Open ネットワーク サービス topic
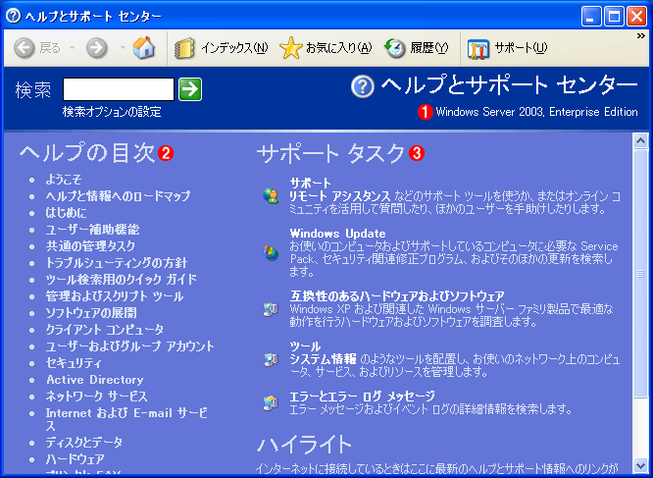Viewport: 653px width, 478px height. point(97,397)
